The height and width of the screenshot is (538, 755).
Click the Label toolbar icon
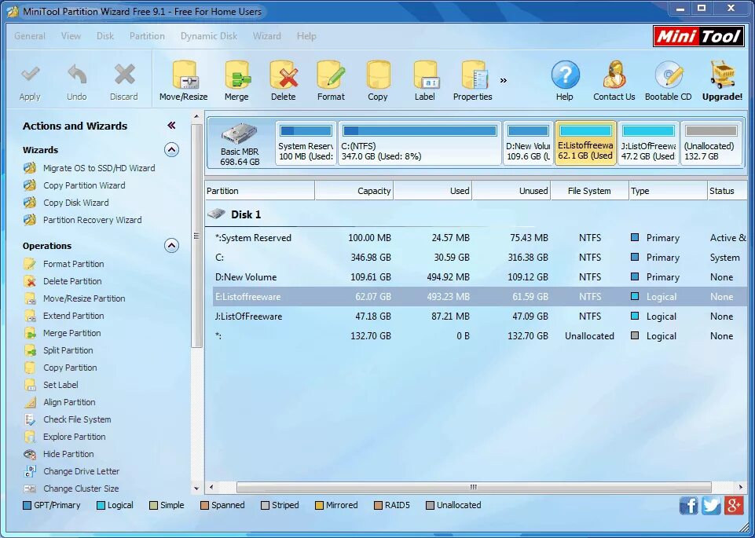point(425,75)
